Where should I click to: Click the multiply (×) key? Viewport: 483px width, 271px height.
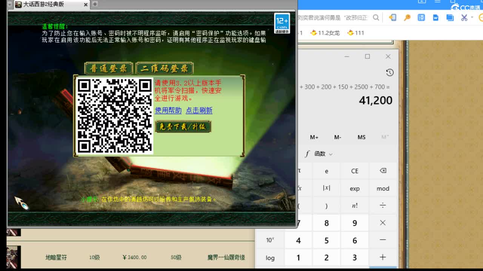click(x=383, y=223)
